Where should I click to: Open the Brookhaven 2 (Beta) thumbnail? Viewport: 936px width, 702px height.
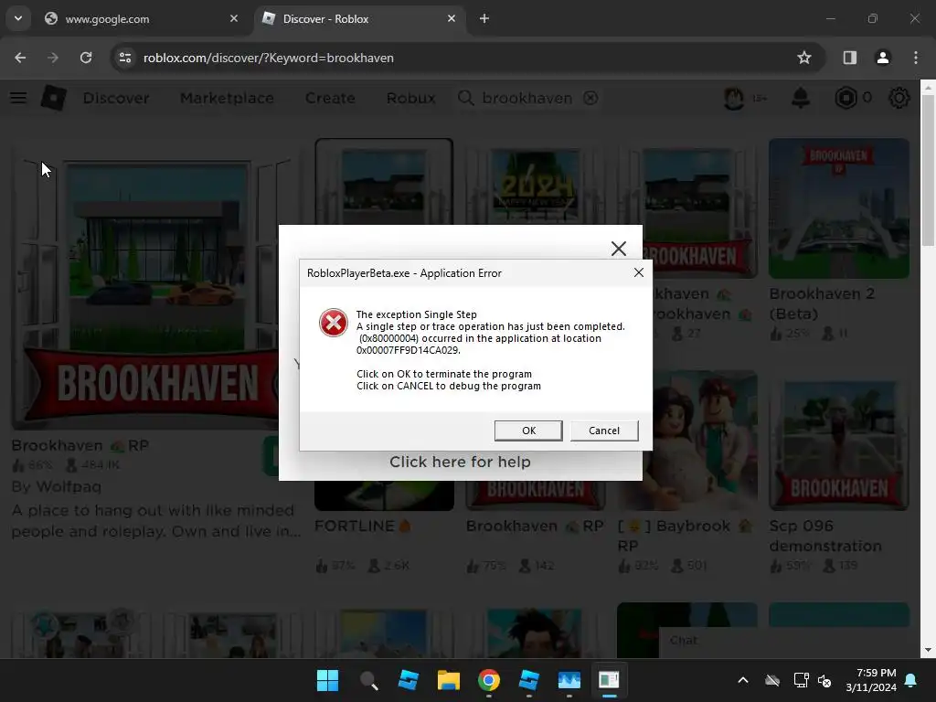(839, 208)
